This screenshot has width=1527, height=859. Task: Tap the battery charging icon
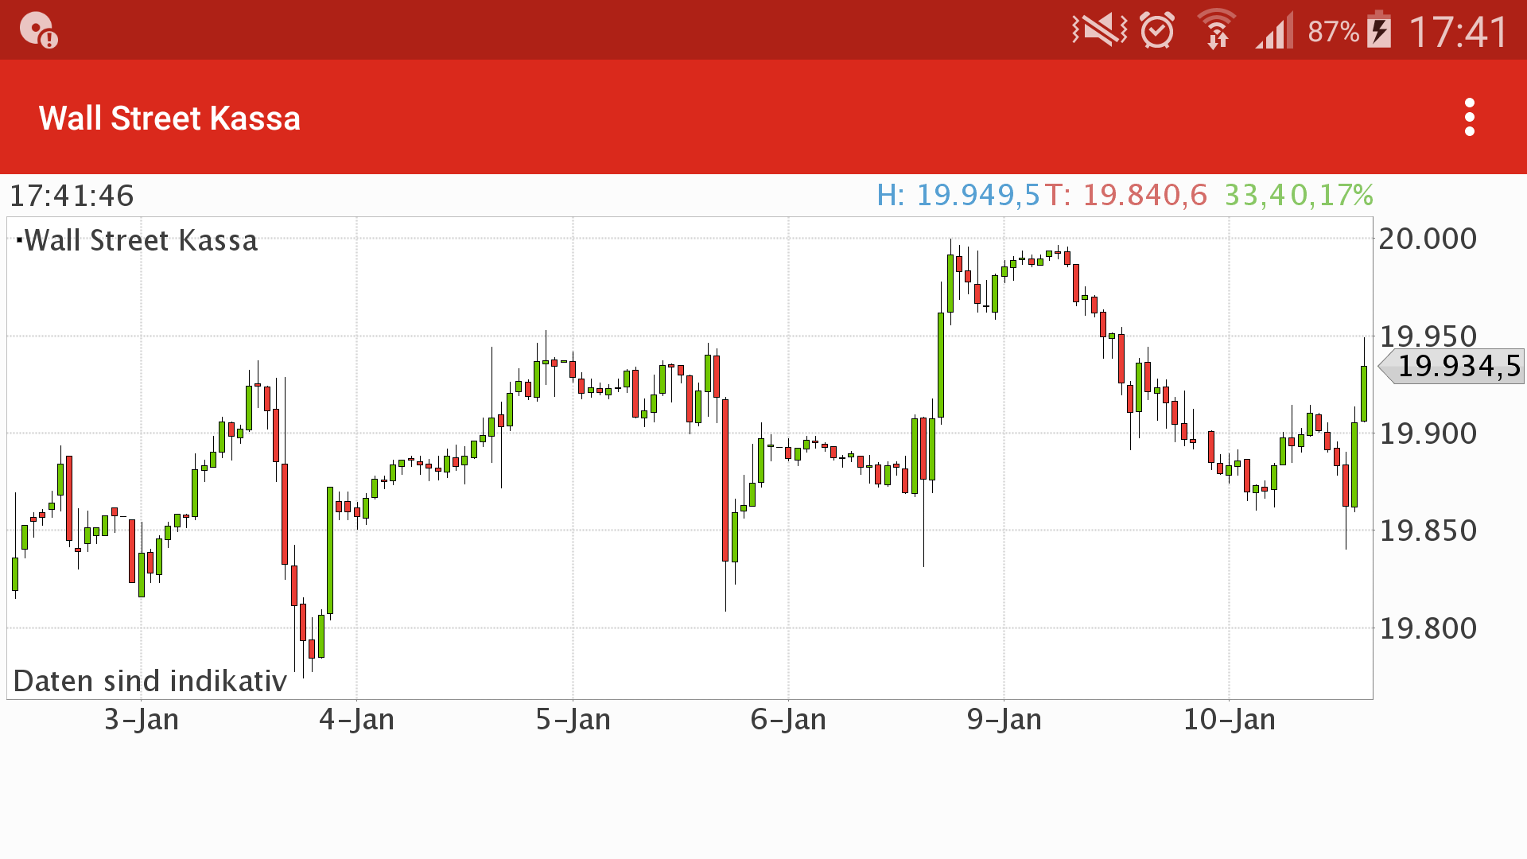click(1380, 31)
